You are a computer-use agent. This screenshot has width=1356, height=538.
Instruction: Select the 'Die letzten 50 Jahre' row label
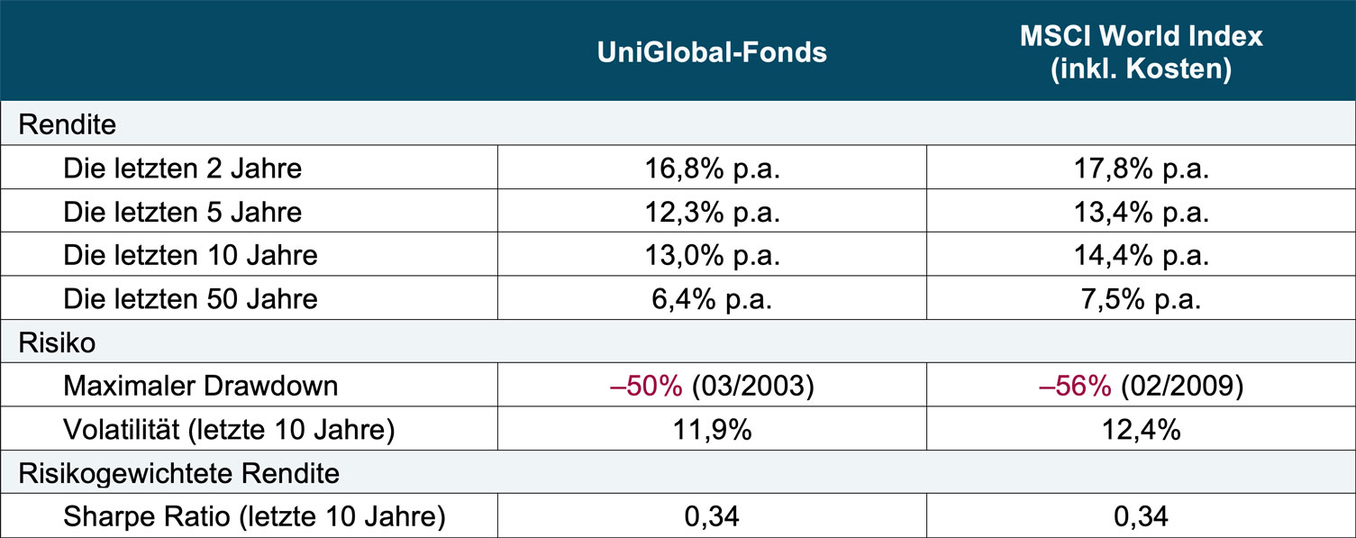pyautogui.click(x=190, y=298)
